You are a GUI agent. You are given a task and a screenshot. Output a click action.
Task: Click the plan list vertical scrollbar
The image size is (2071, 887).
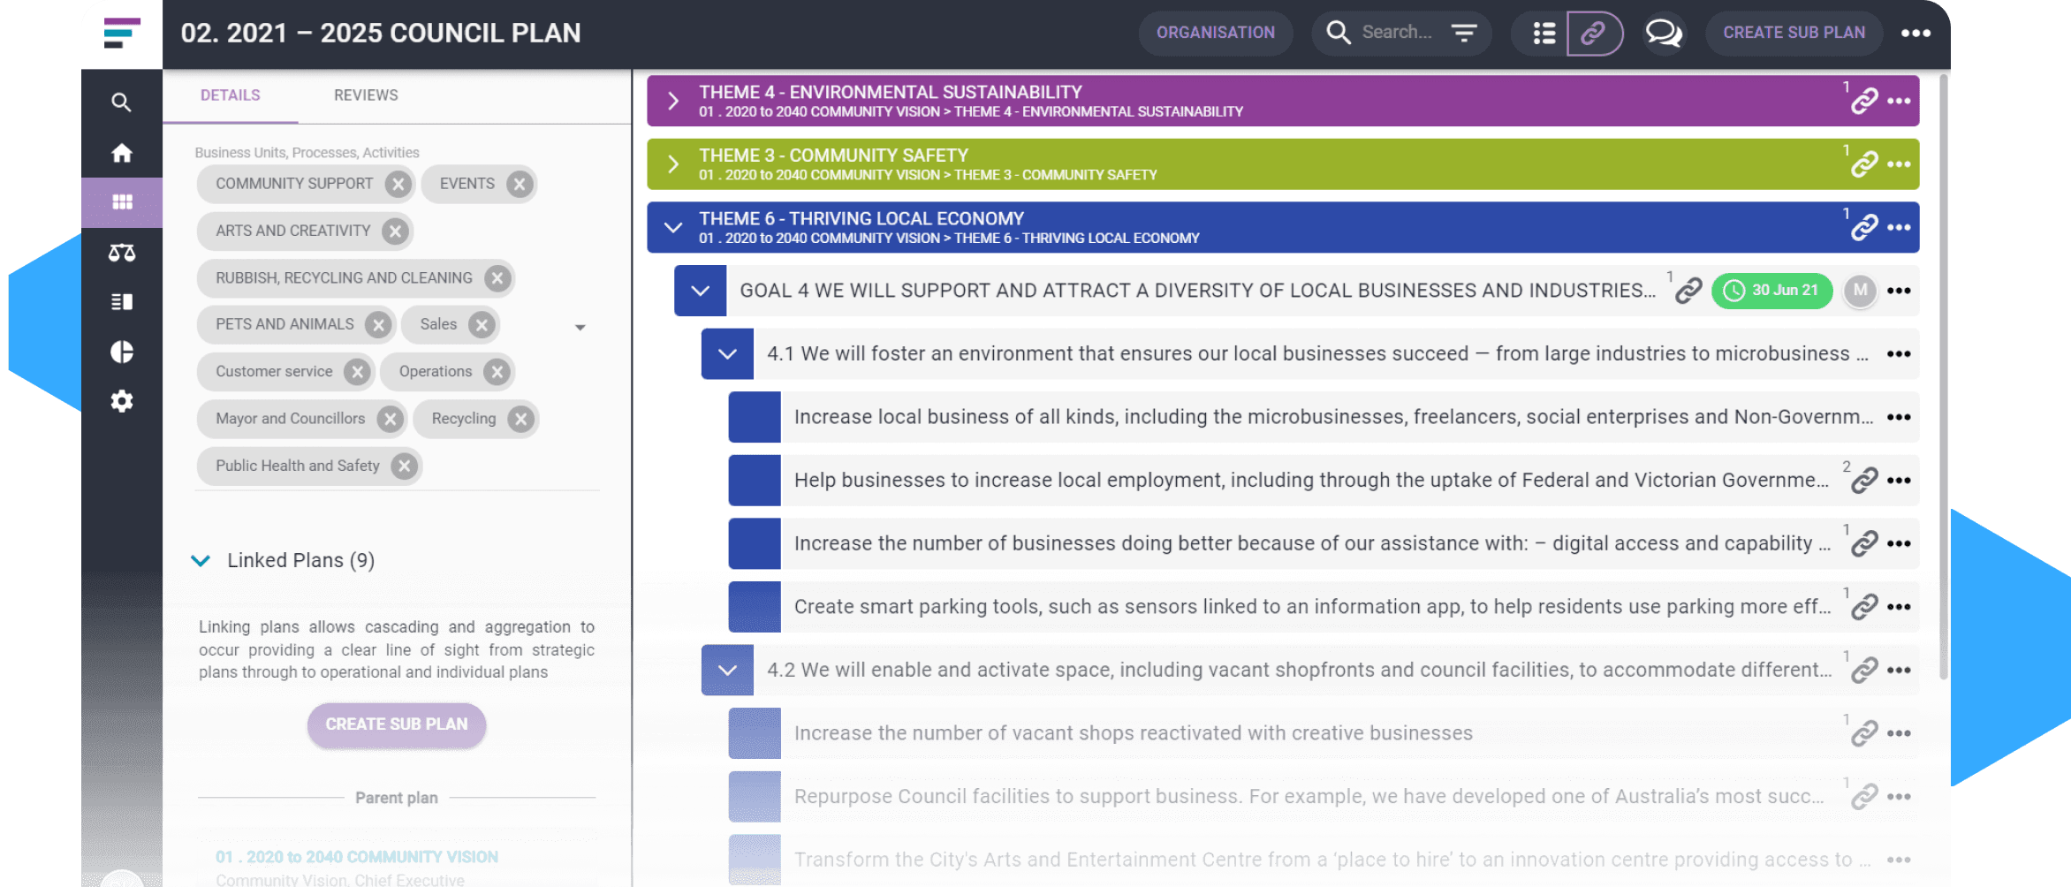[x=1943, y=377]
